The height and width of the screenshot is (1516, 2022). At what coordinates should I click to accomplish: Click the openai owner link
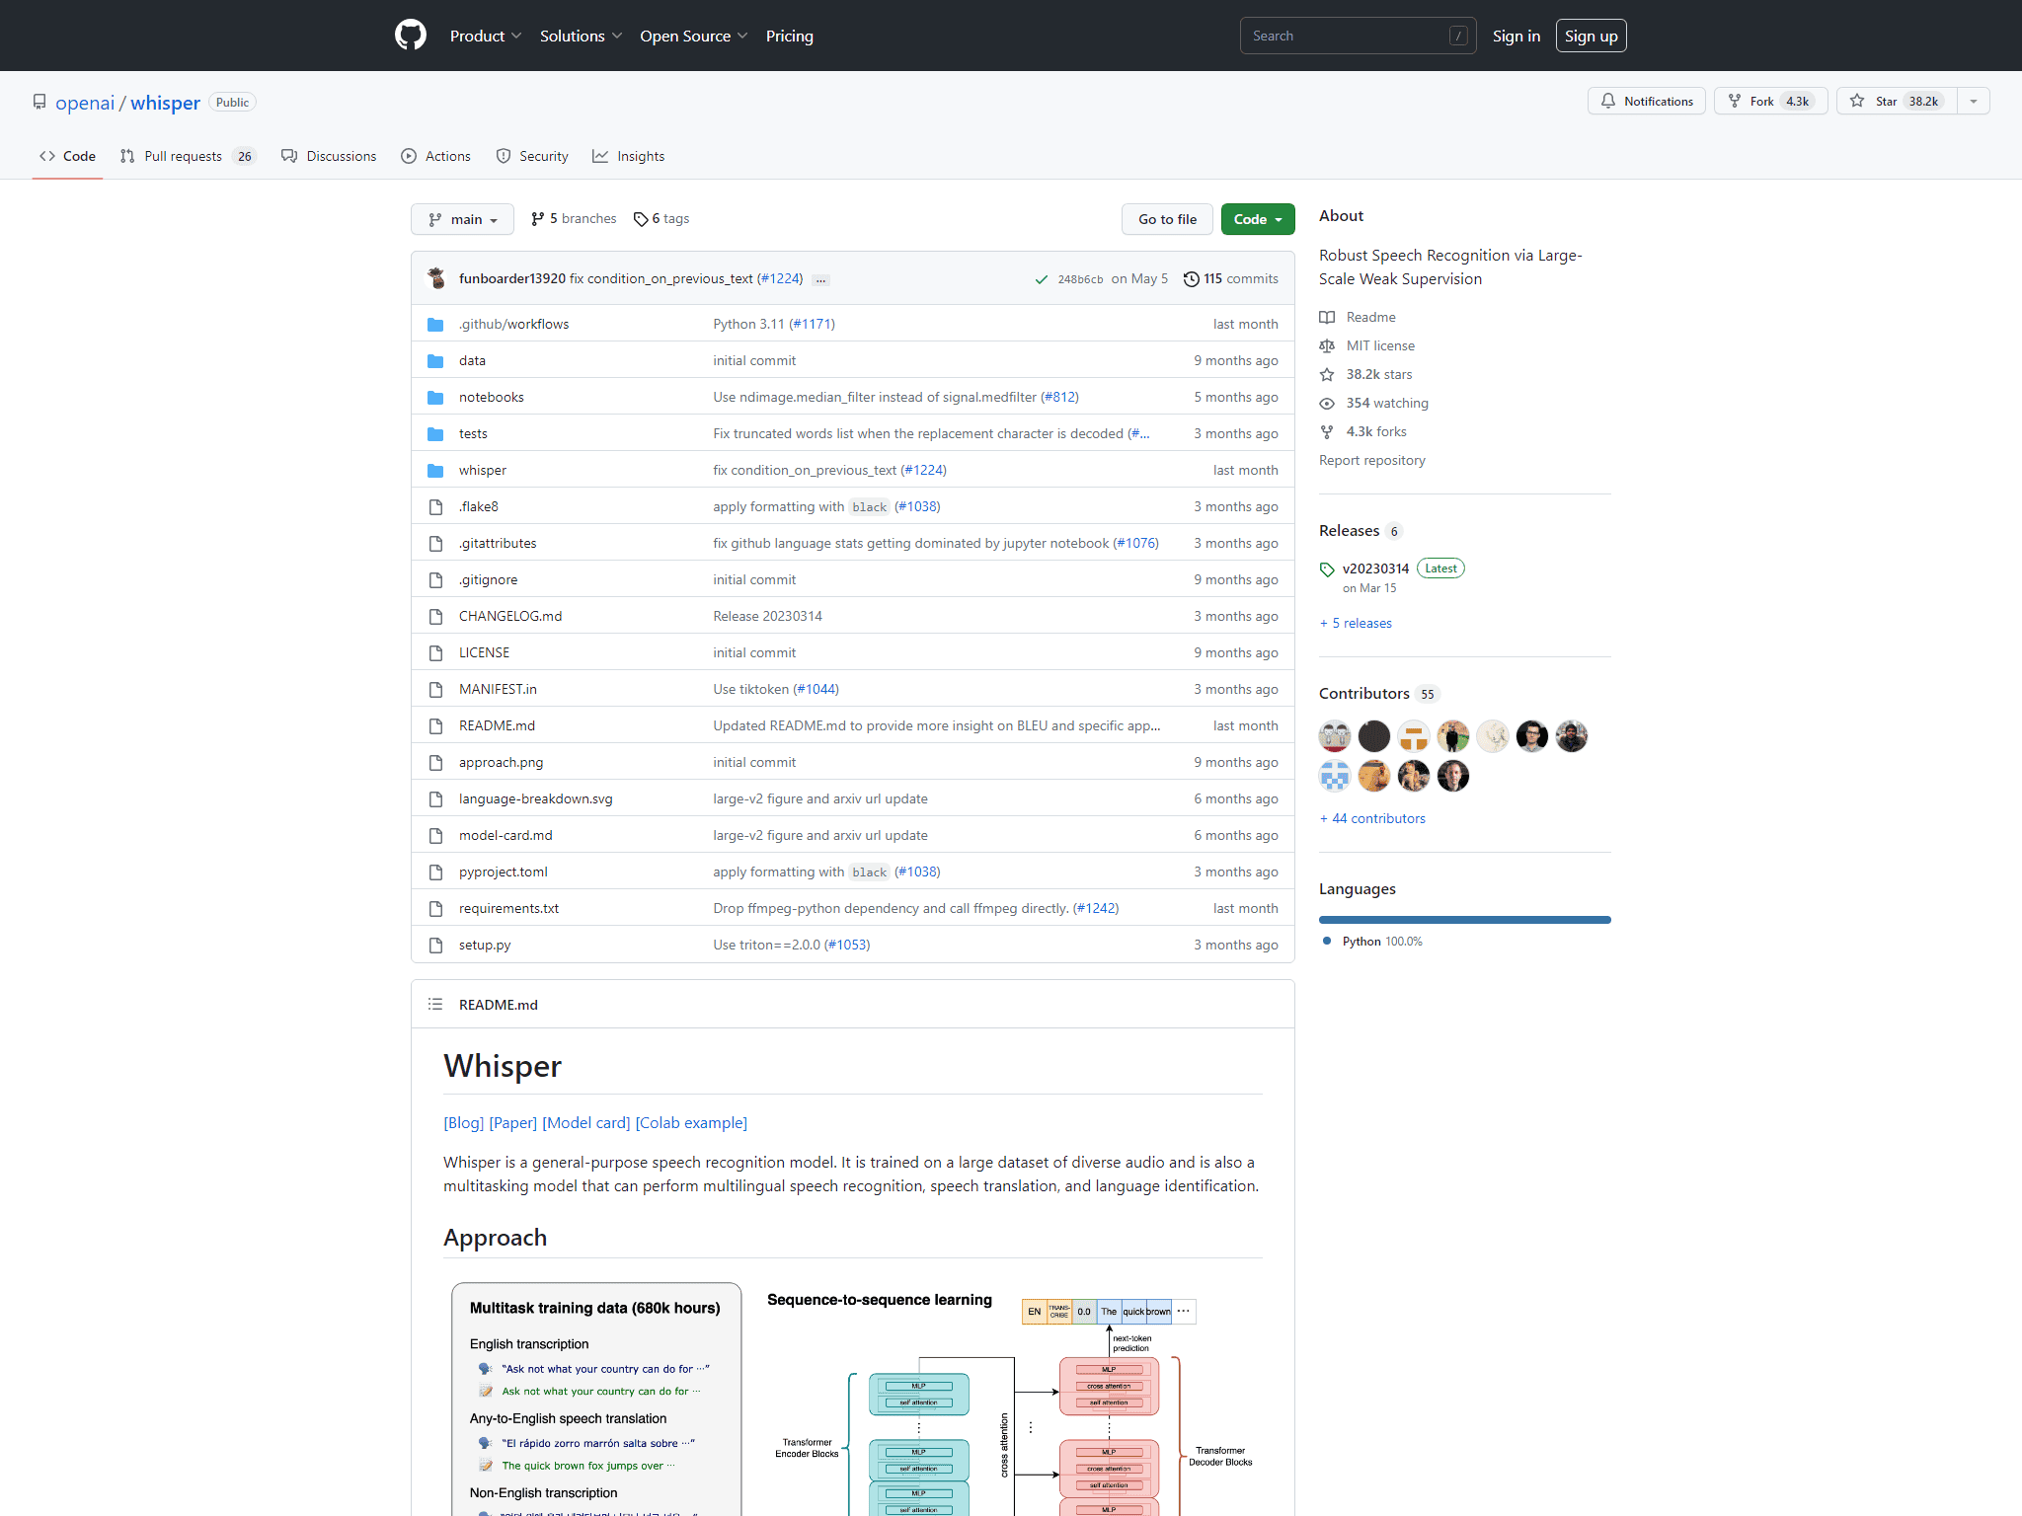pos(85,103)
